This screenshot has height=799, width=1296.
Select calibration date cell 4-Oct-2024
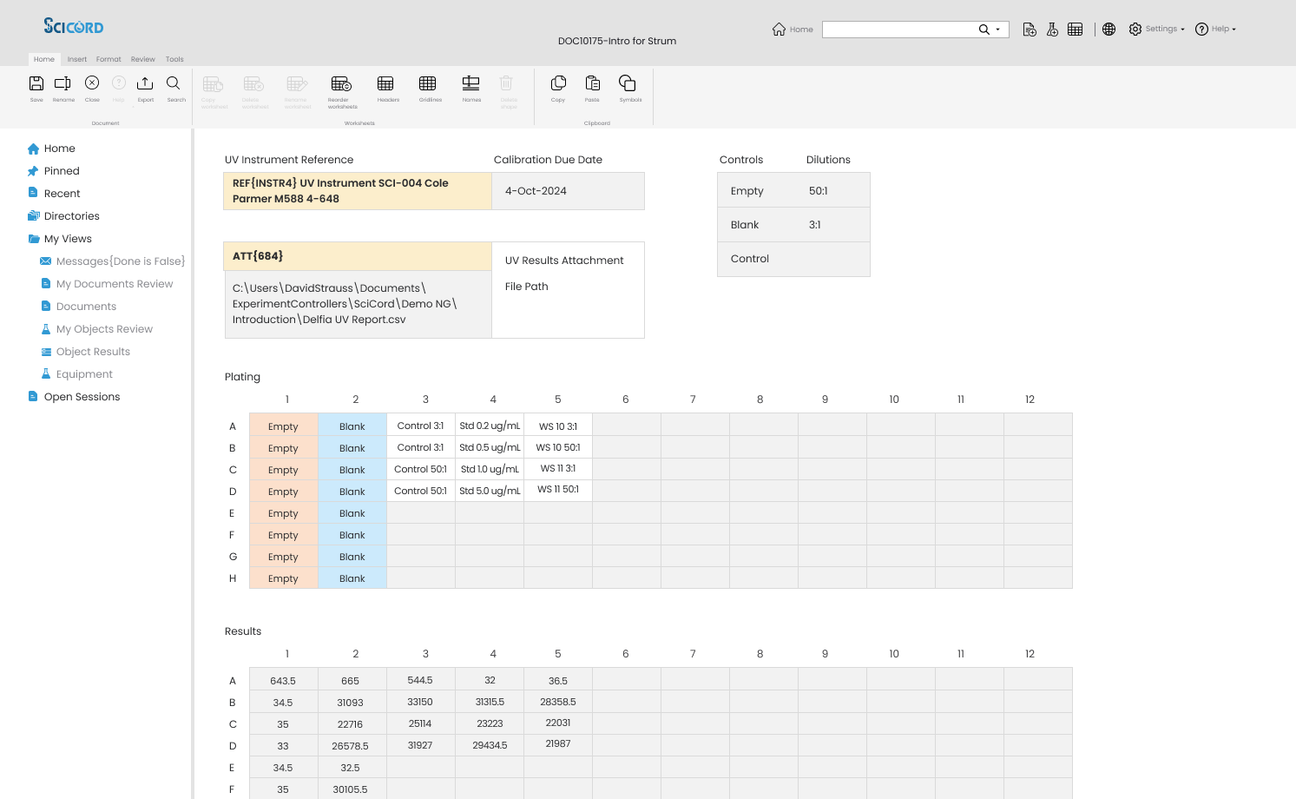pos(568,191)
